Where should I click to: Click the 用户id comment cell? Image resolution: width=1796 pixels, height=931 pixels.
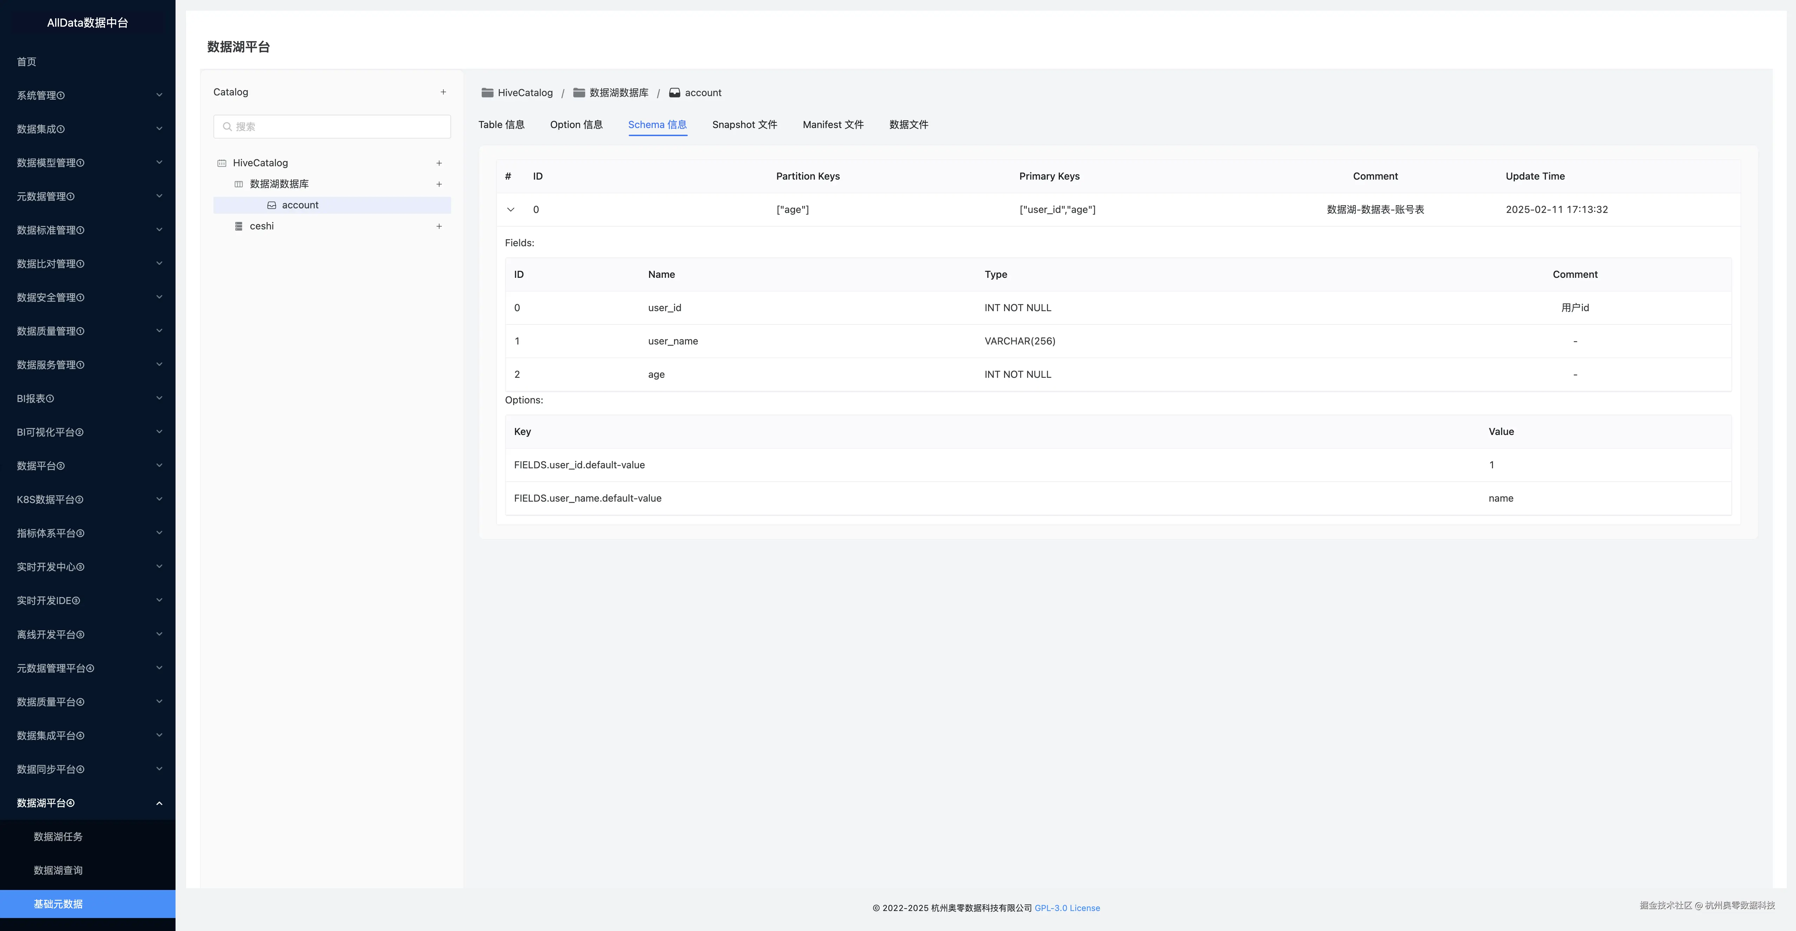point(1575,308)
